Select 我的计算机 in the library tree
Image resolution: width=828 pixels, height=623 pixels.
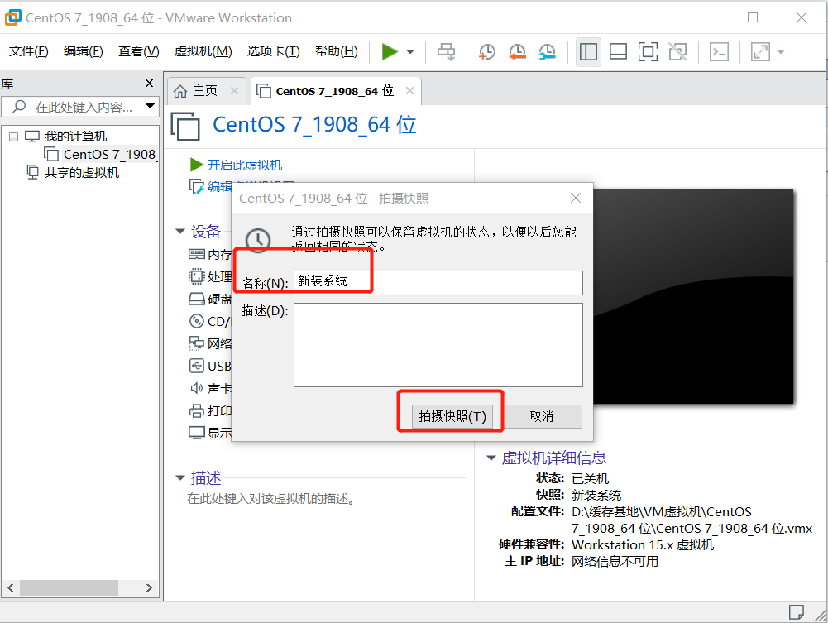coord(75,137)
